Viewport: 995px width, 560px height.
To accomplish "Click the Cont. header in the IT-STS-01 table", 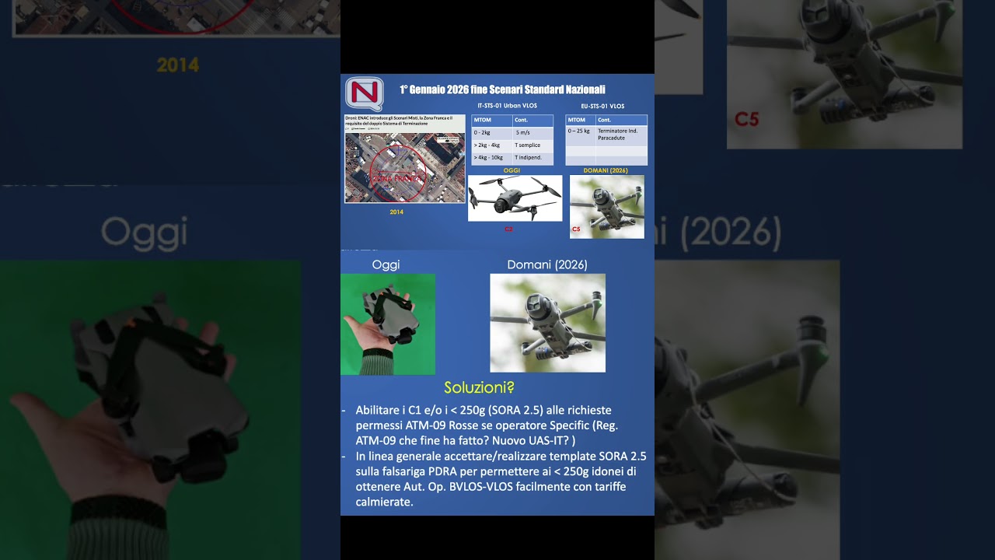I will click(x=532, y=121).
